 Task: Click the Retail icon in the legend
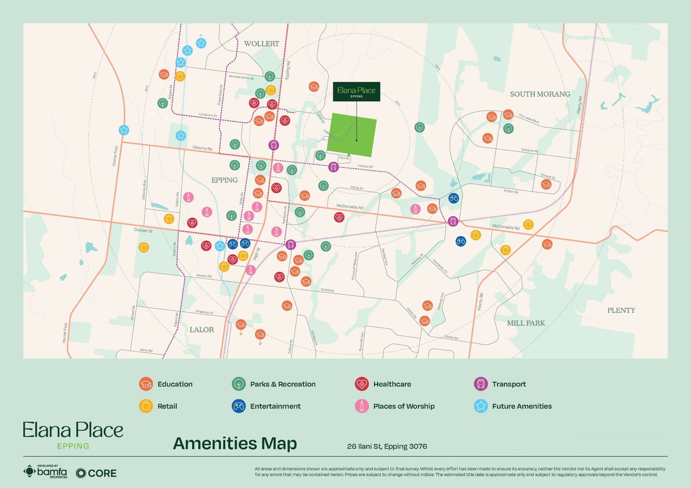click(x=146, y=406)
